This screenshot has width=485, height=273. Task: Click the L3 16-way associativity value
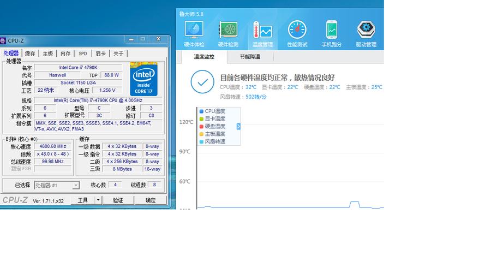tap(152, 169)
